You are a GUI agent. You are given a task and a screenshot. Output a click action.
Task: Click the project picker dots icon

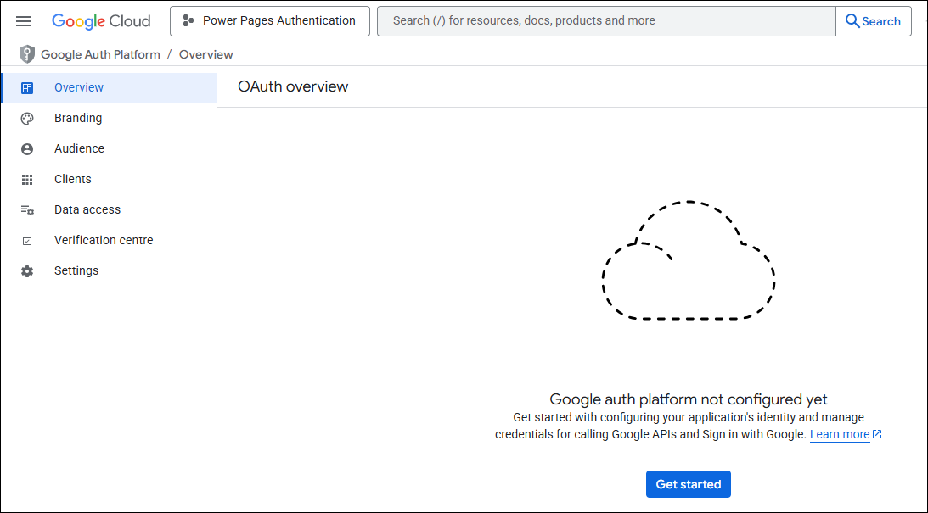pos(188,21)
